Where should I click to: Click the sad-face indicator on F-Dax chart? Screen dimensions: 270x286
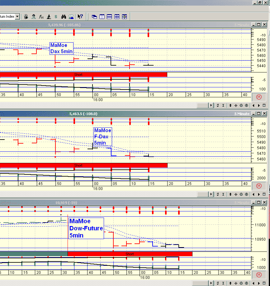(x=258, y=186)
